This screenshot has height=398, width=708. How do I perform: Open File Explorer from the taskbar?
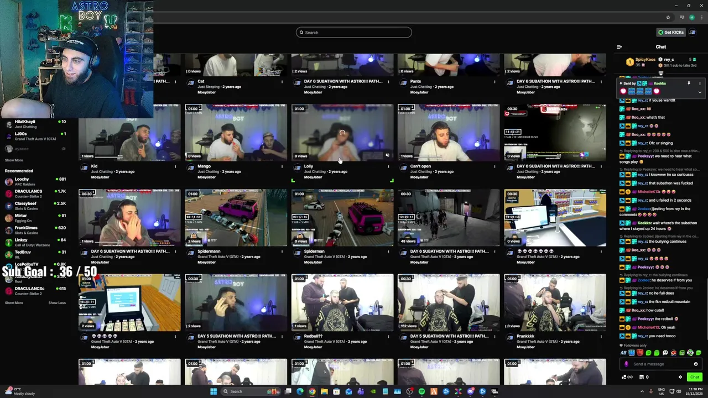click(324, 391)
